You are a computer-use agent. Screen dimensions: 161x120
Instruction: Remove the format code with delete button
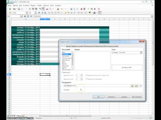click(141, 86)
